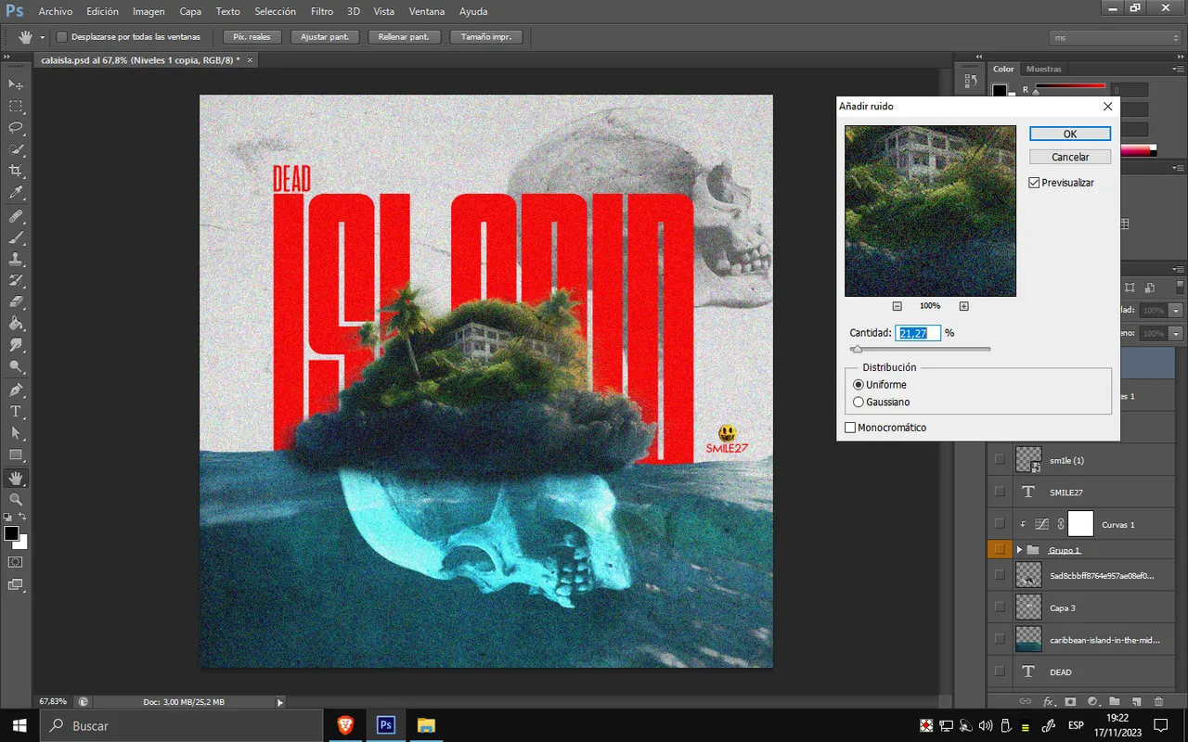The width and height of the screenshot is (1188, 742).
Task: Select the Quick Selection tool
Action: pyautogui.click(x=16, y=149)
